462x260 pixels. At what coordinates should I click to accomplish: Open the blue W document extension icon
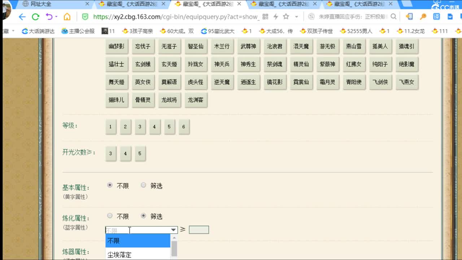450,17
